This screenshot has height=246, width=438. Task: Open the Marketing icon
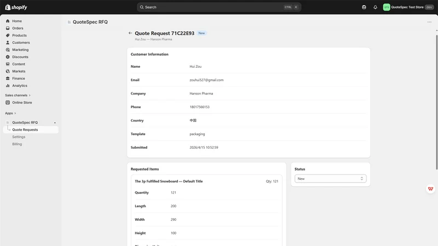[x=8, y=50]
